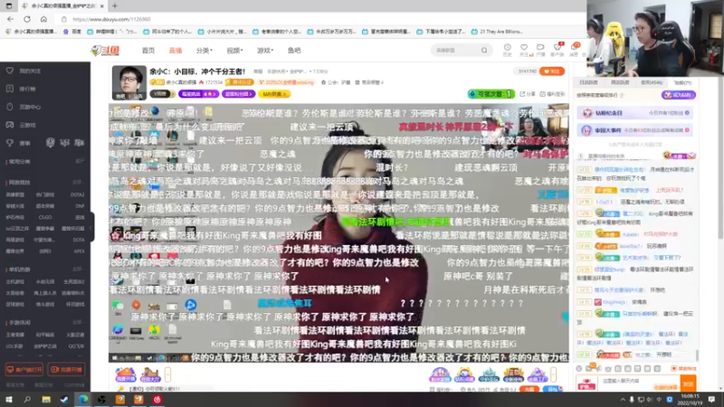The image size is (724, 407).
Task: Click the 我要开播 button in sidebar
Action: tap(66, 370)
